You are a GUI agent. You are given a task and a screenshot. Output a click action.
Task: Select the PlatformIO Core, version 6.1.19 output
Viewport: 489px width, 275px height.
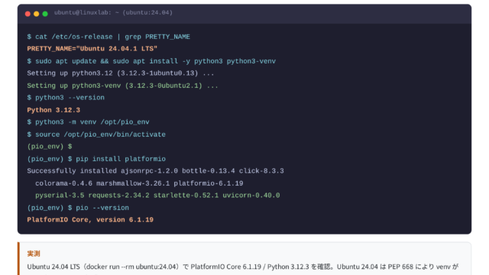pyautogui.click(x=90, y=220)
